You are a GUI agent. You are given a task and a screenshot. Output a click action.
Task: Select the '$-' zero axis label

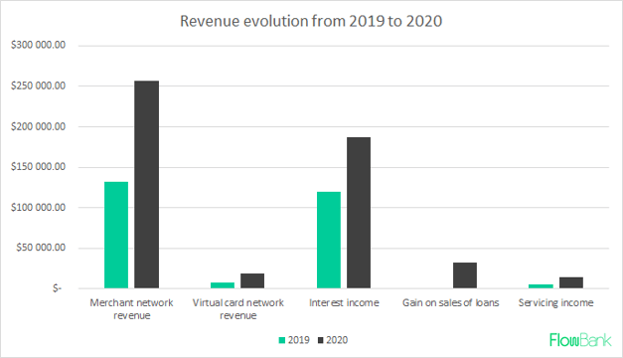(x=58, y=288)
